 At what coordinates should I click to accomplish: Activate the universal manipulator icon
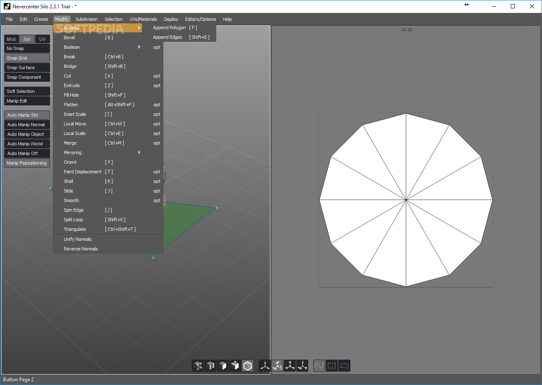click(302, 366)
